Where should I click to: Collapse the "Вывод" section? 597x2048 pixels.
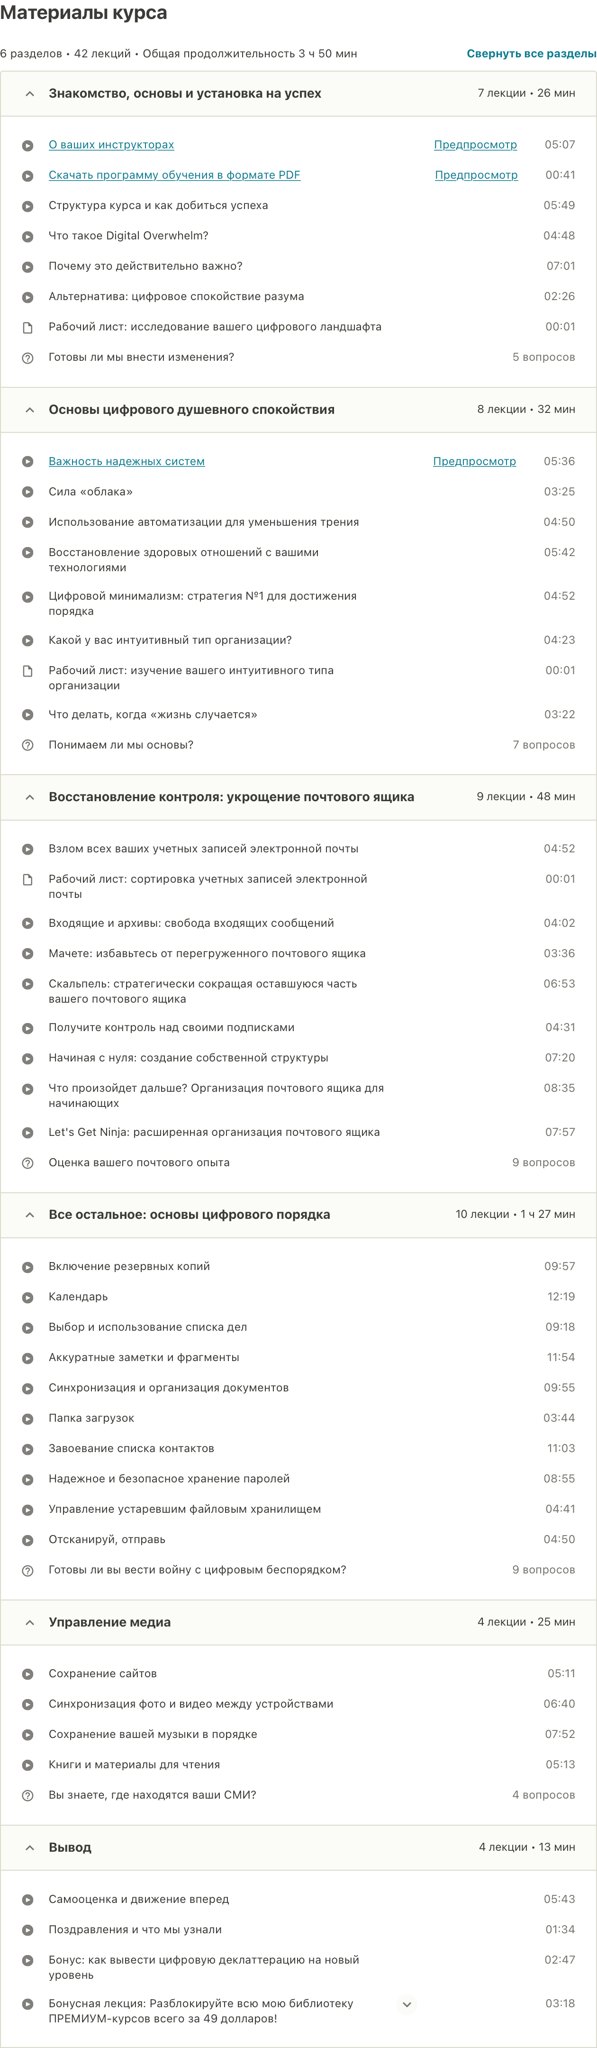[x=28, y=1847]
